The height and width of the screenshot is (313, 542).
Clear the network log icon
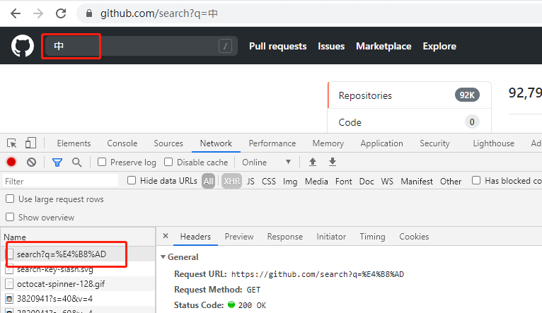[31, 162]
